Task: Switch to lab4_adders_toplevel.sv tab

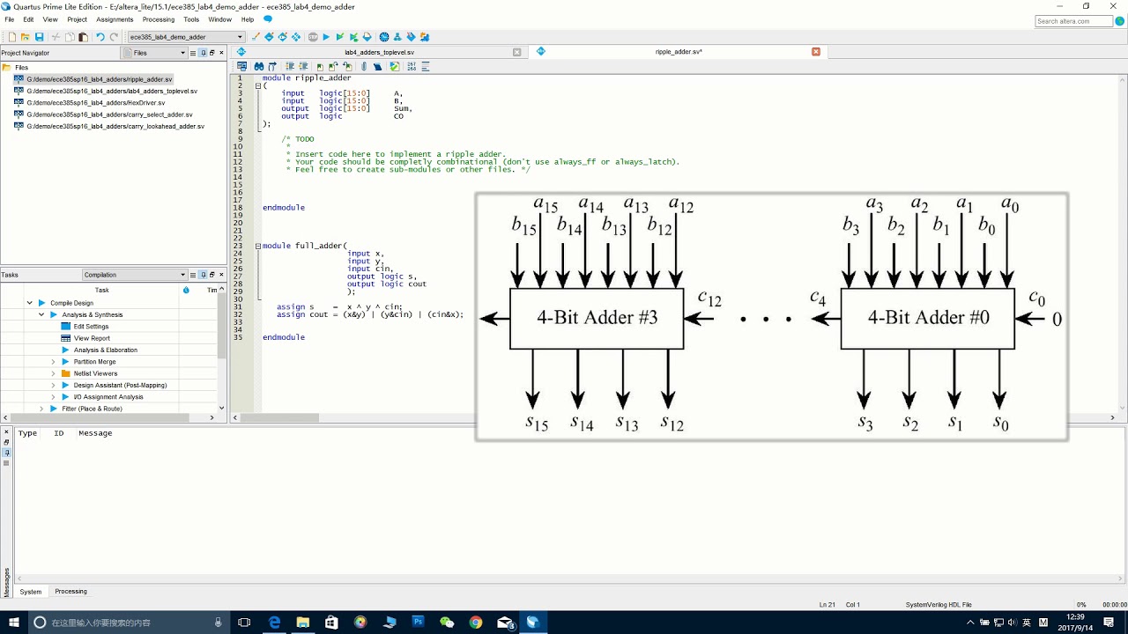Action: coord(379,52)
